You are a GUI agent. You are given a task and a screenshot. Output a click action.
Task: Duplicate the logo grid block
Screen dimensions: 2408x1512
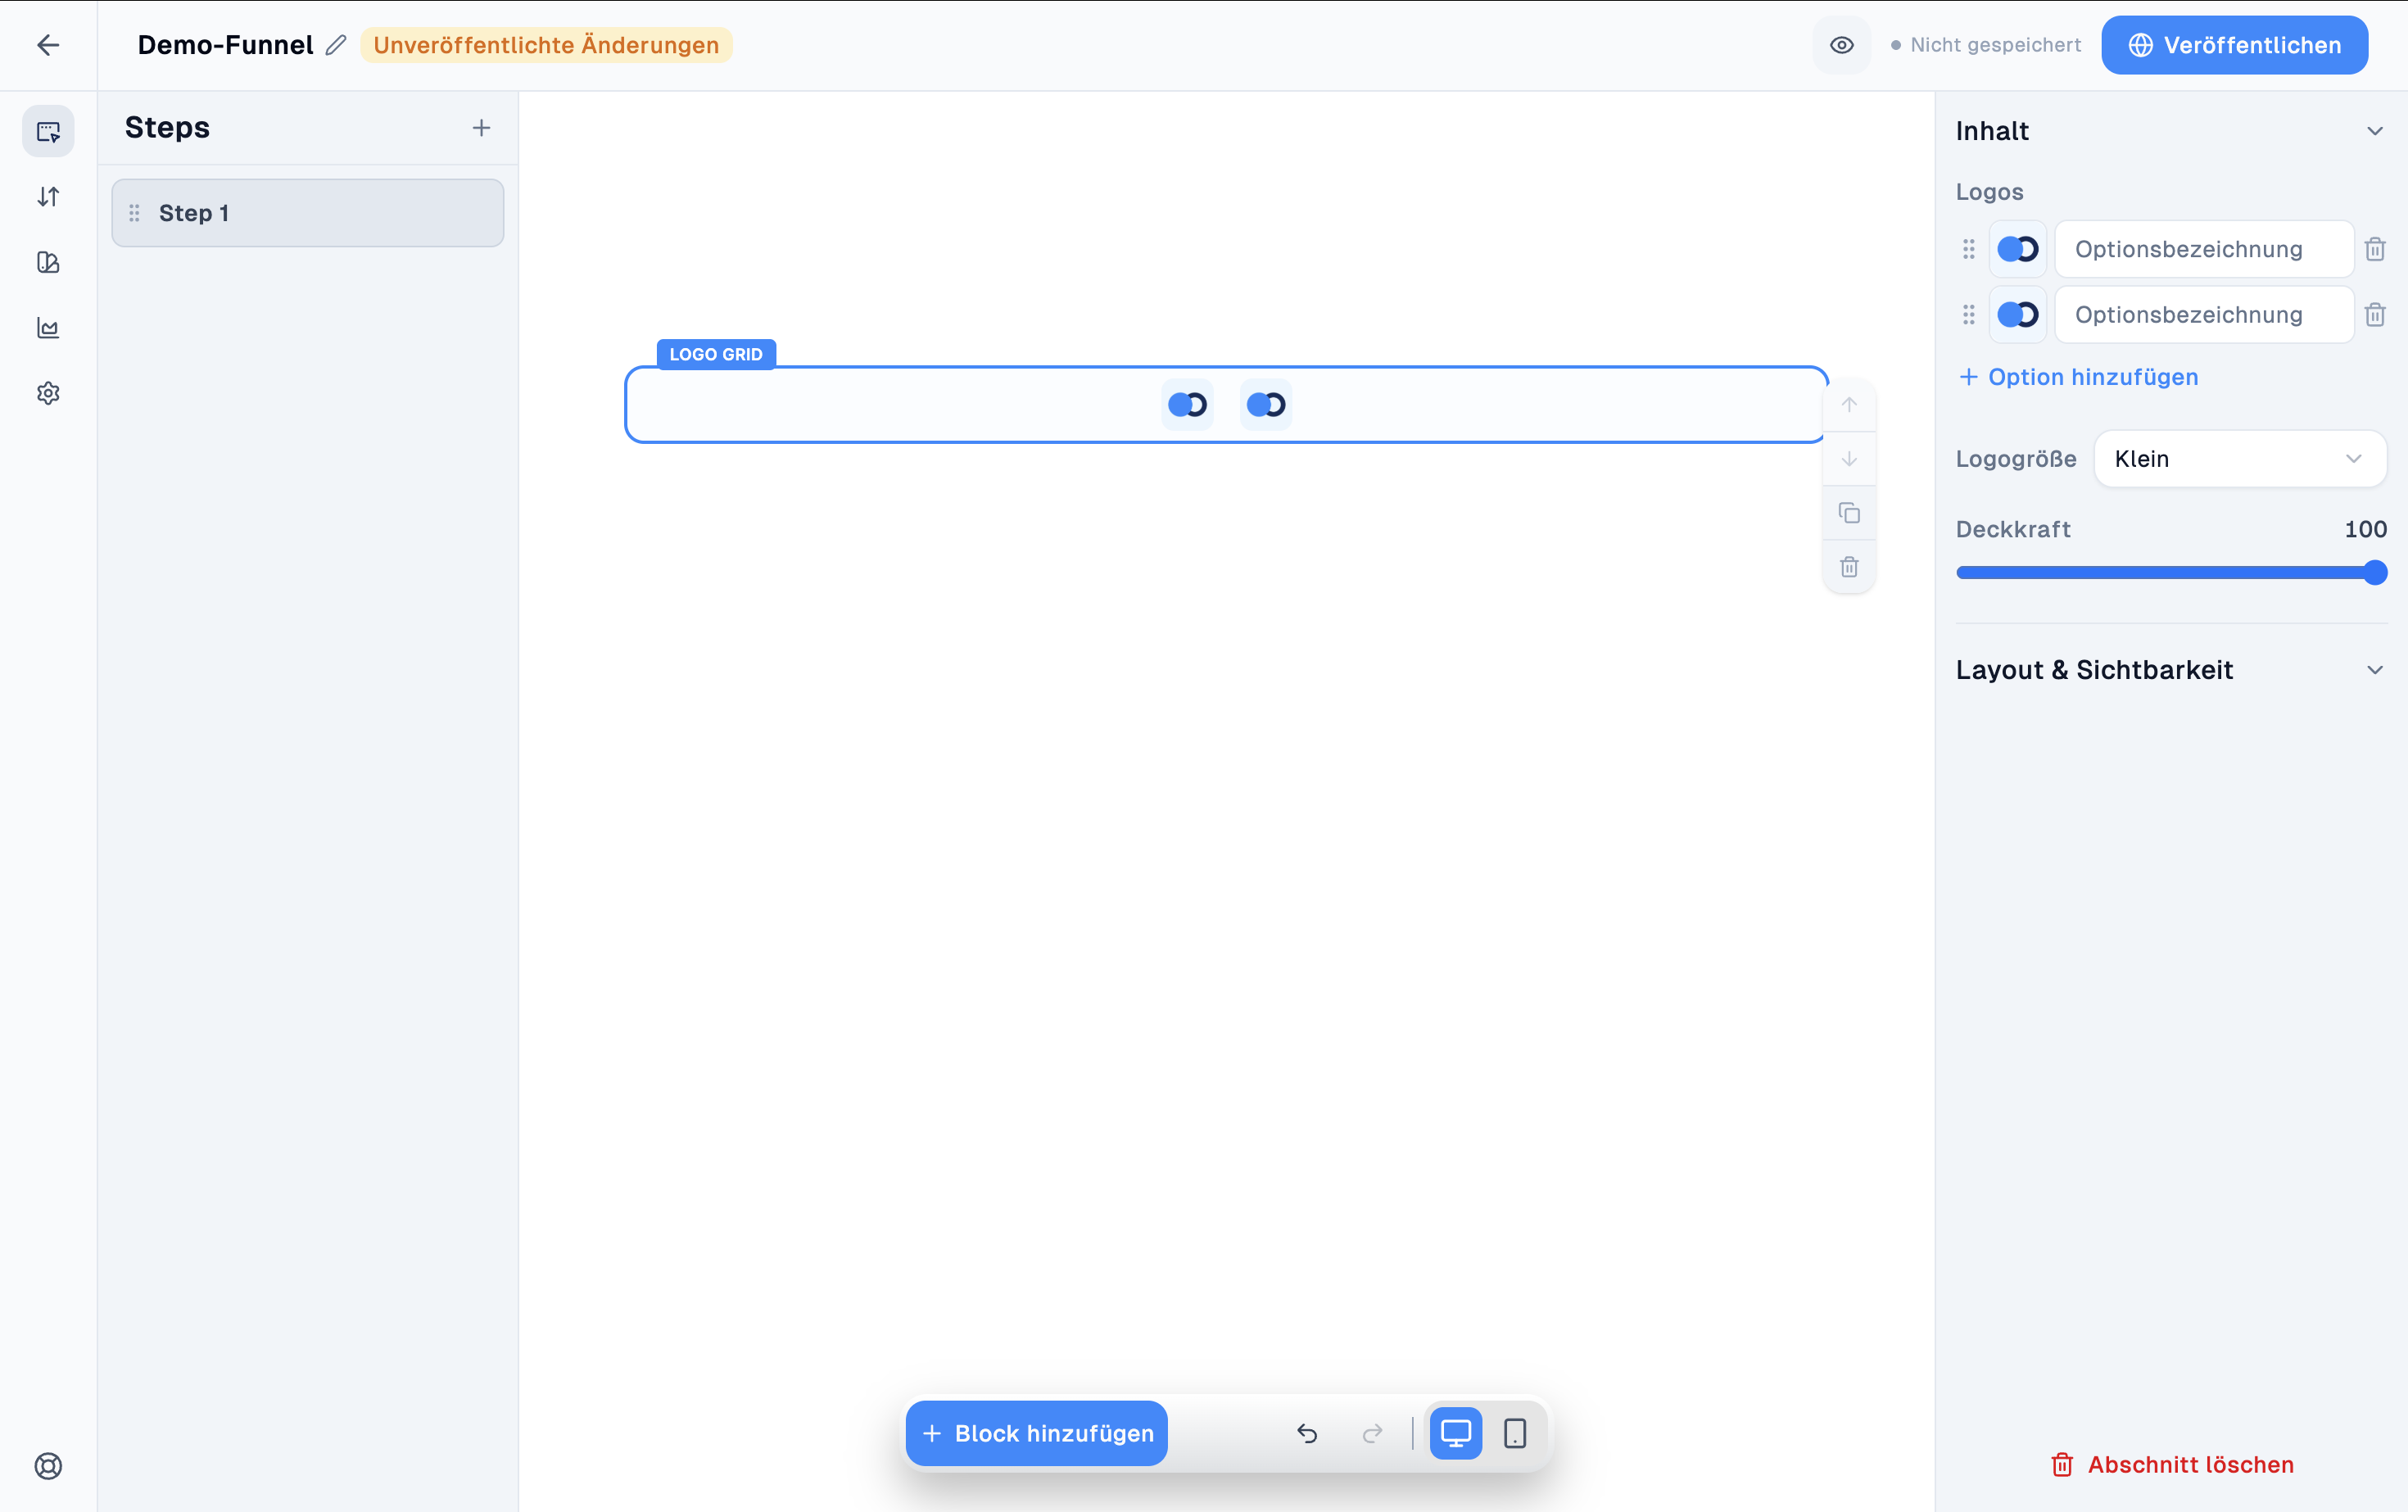[1849, 513]
